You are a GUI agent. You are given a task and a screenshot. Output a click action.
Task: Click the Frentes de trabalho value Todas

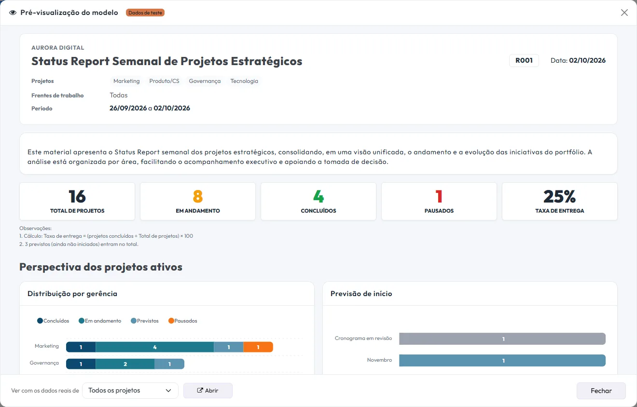(x=119, y=95)
